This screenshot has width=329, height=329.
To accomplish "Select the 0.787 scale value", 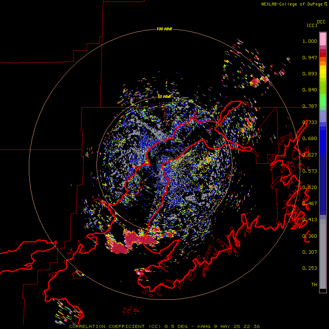I will coord(310,106).
